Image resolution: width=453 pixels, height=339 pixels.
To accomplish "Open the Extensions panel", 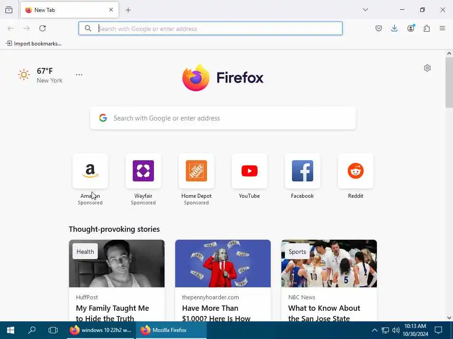I will click(426, 28).
